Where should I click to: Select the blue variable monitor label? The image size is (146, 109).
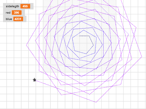click(9, 19)
